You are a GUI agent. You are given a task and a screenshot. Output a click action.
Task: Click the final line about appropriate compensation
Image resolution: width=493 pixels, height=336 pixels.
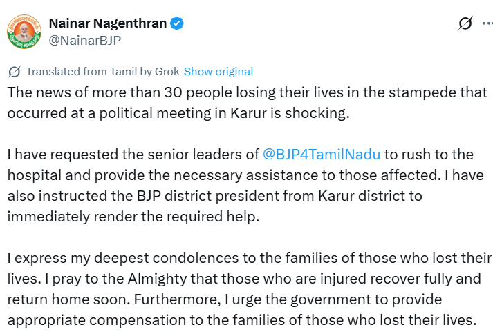coord(242,320)
